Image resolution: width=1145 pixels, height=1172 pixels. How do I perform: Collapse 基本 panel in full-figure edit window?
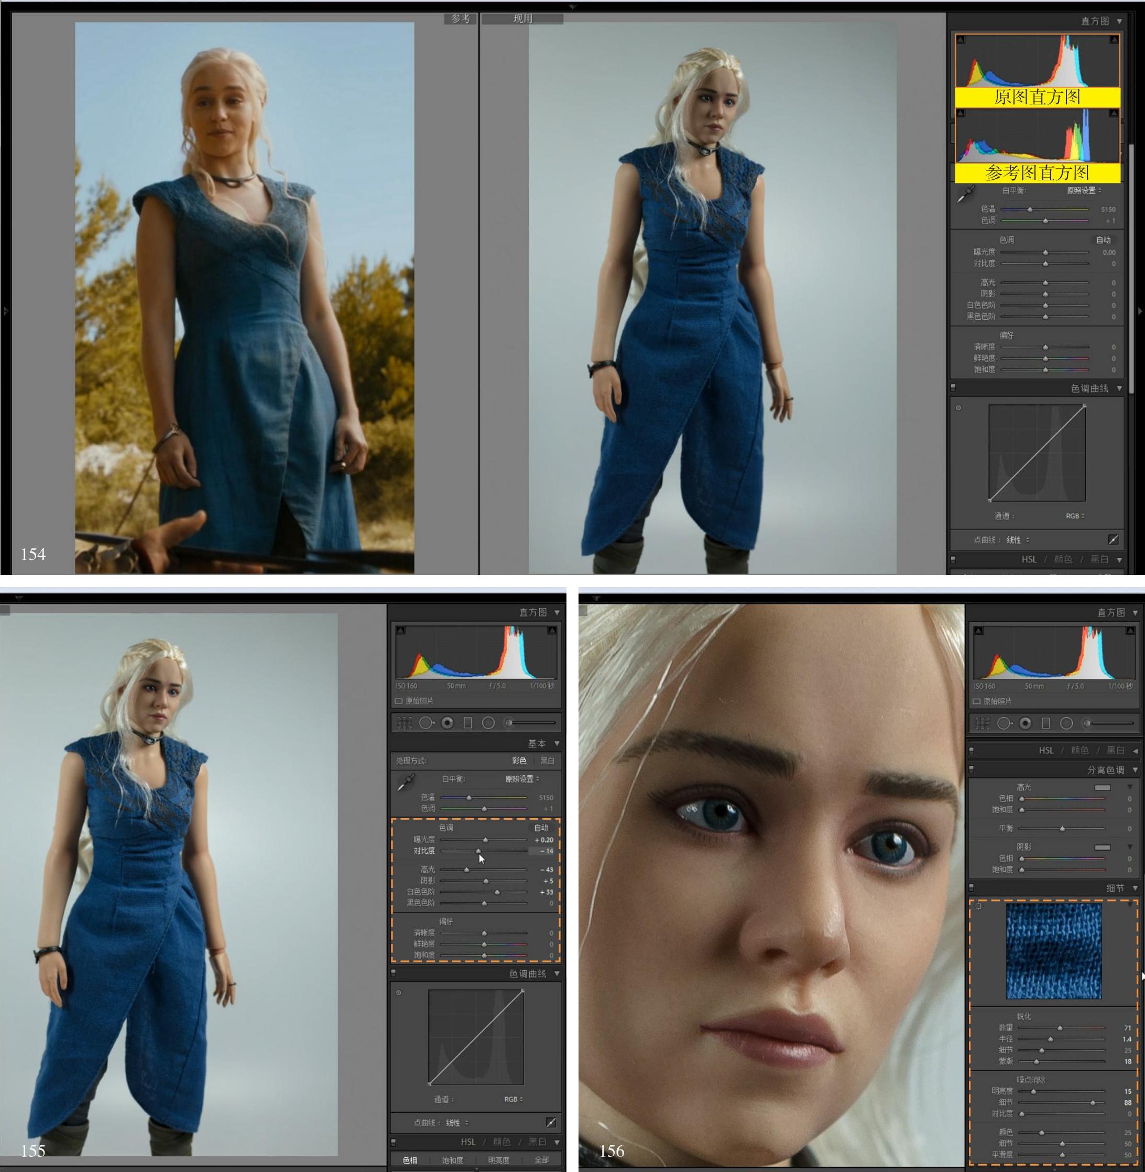(x=557, y=744)
